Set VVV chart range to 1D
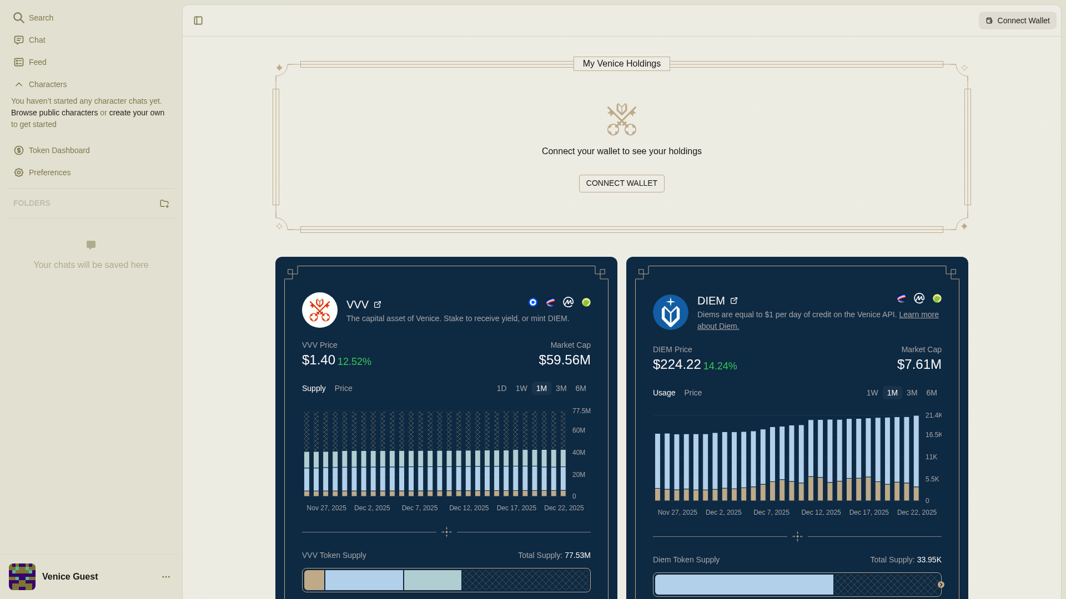The height and width of the screenshot is (599, 1066). click(501, 388)
